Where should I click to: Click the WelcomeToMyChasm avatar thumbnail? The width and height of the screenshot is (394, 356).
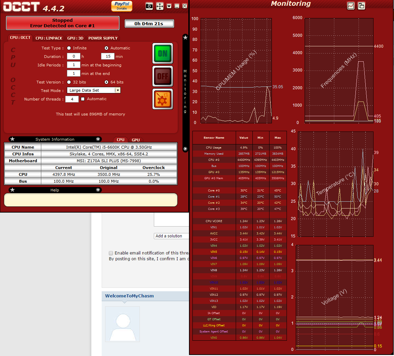[x=122, y=324]
